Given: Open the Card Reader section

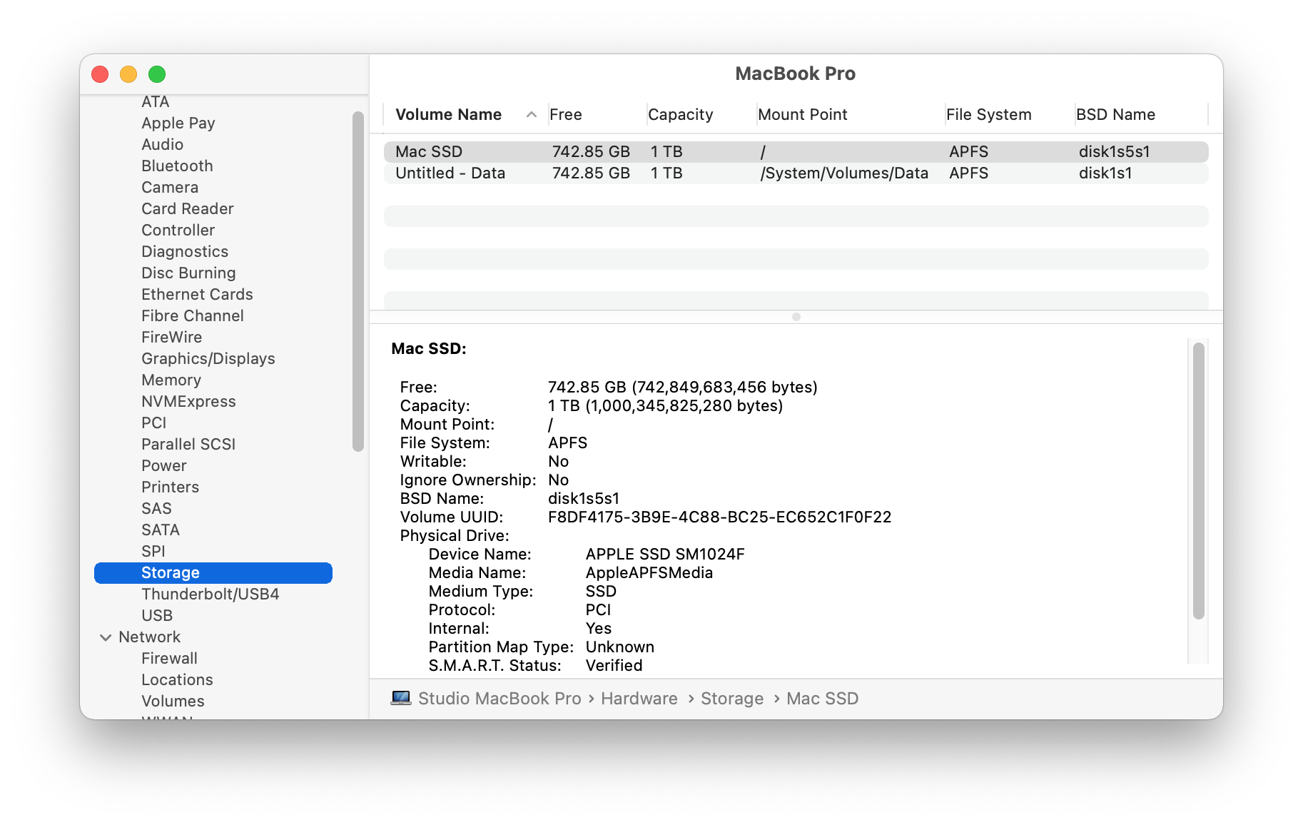Looking at the screenshot, I should [x=188, y=208].
